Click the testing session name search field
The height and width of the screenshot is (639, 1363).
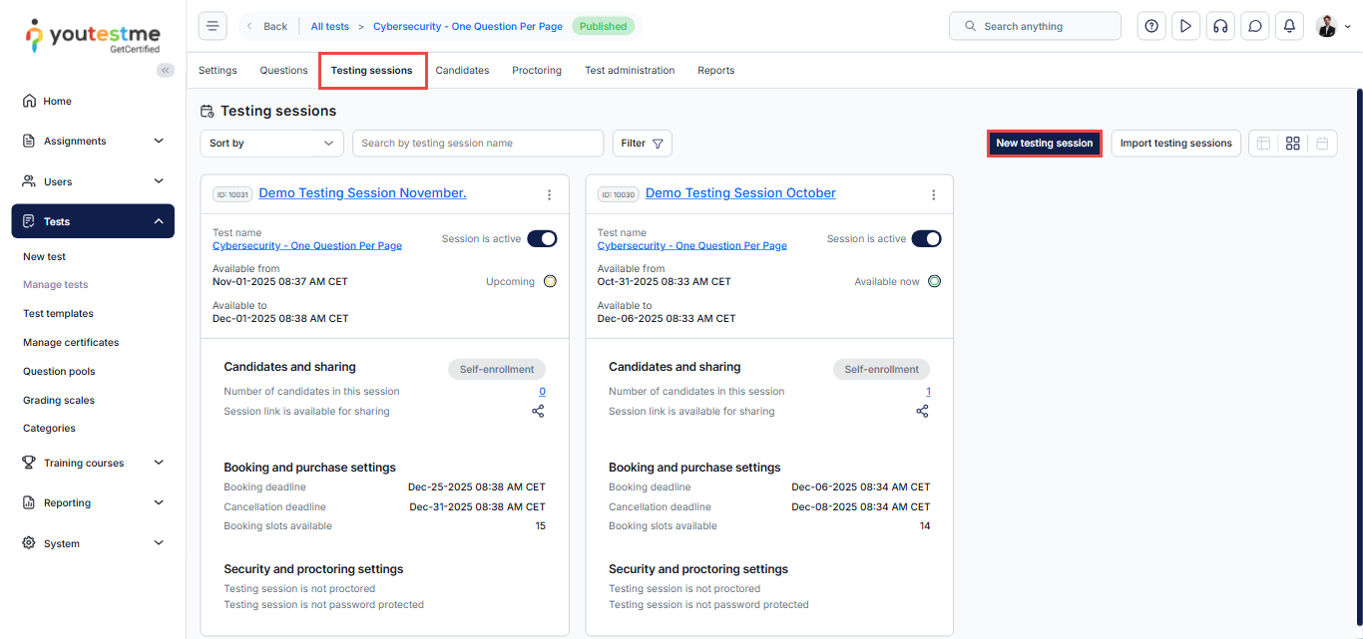pyautogui.click(x=477, y=144)
